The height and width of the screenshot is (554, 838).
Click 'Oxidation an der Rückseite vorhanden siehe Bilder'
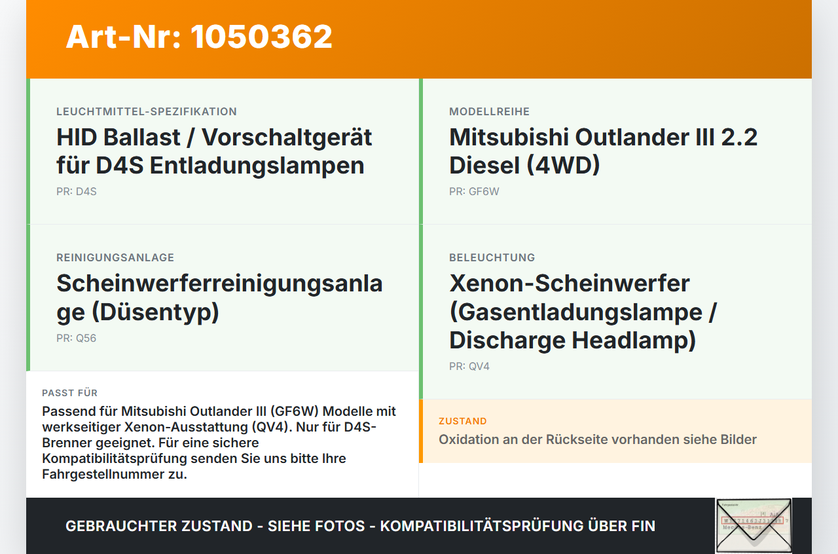click(598, 439)
